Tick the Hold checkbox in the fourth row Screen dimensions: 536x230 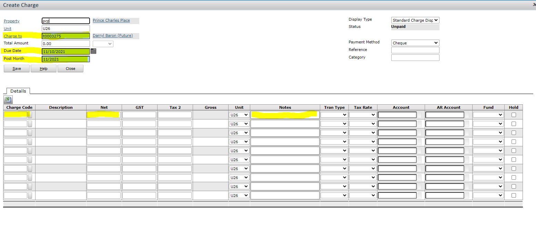pos(514,142)
